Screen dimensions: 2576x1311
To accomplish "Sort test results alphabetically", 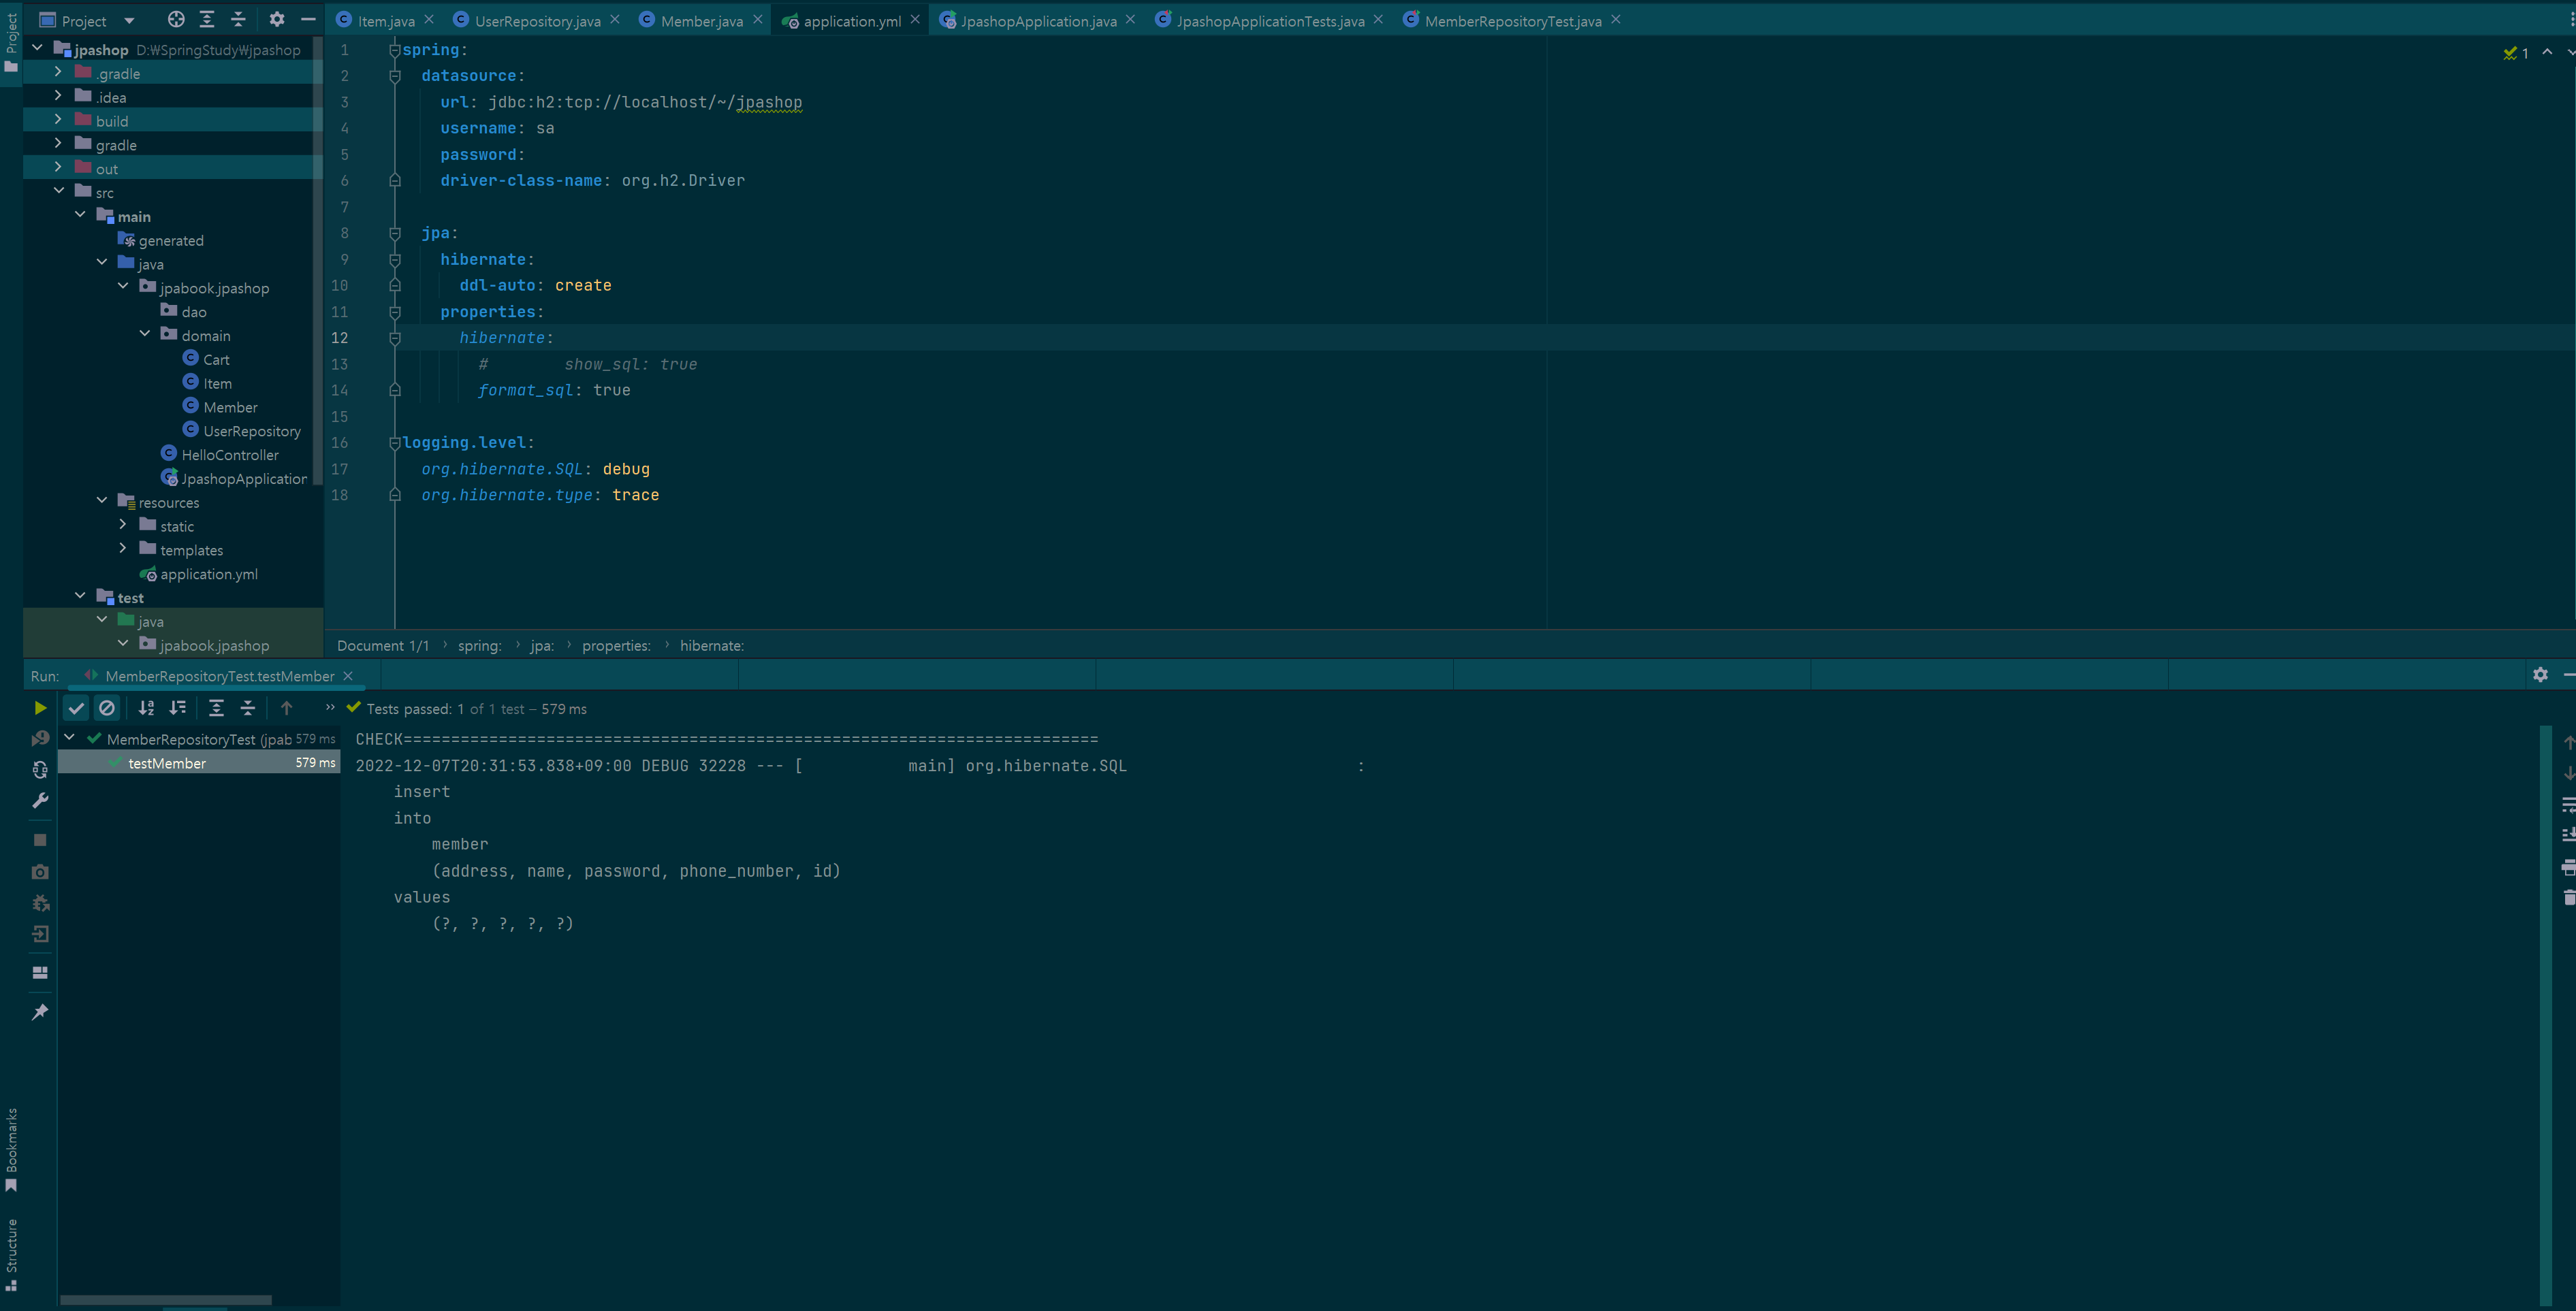I will [x=146, y=708].
